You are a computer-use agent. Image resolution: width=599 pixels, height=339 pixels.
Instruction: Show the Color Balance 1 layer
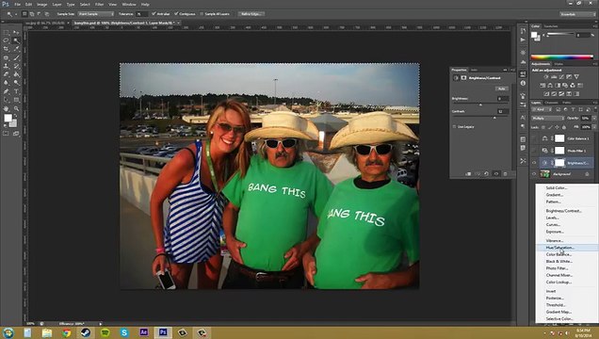click(x=534, y=138)
